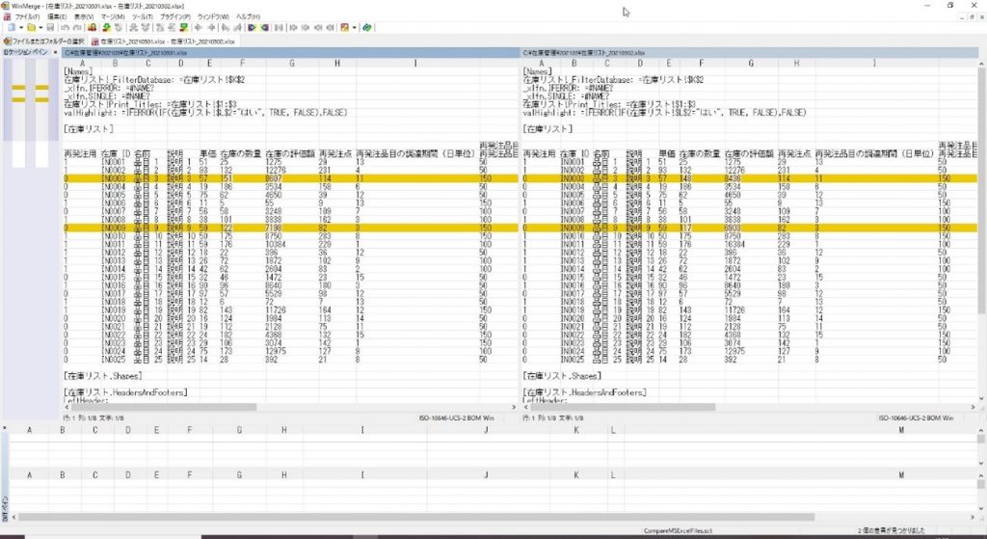Click the blue All Left toolbar icon

coord(264,28)
